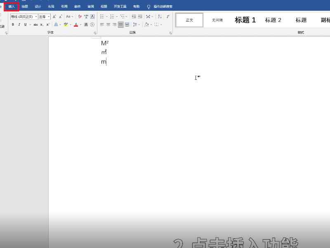Image resolution: width=330 pixels, height=248 pixels.
Task: Switch to the 插入 ribbon tab
Action: (12, 6)
